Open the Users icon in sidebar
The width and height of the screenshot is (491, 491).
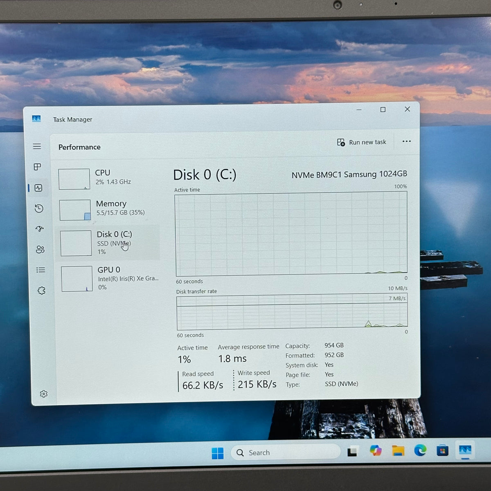point(40,250)
